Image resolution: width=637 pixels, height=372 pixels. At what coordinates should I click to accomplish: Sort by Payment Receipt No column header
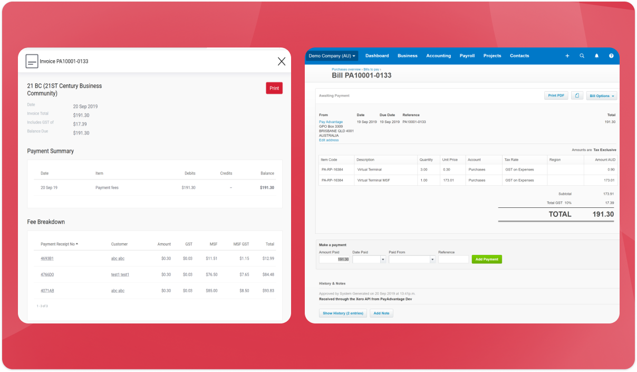click(x=59, y=244)
